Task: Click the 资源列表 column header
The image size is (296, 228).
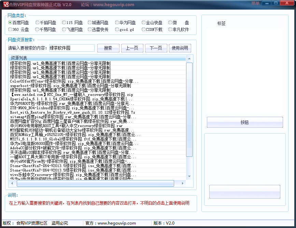Action: coord(97,58)
